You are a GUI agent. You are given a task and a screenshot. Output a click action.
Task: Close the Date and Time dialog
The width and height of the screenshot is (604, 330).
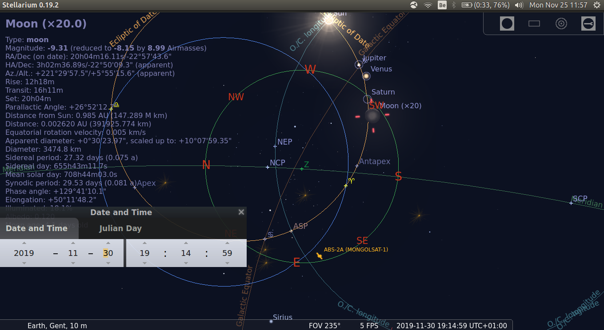point(241,212)
